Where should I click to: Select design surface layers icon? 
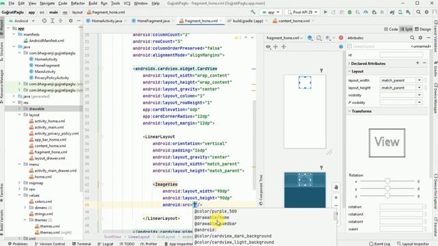tap(310, 38)
